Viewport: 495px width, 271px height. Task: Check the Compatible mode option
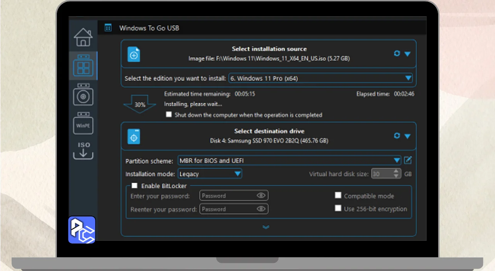(338, 196)
